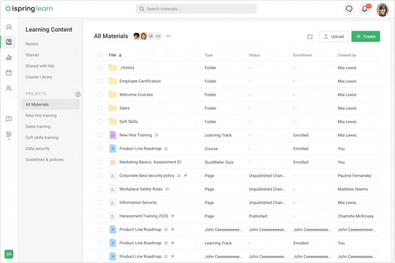Screen dimensions: 395x263
Task: Open the Home icon in left rail
Action: [9, 26]
